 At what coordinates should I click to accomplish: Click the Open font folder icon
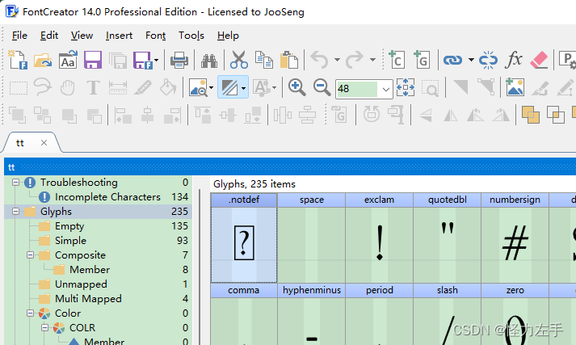(x=43, y=60)
